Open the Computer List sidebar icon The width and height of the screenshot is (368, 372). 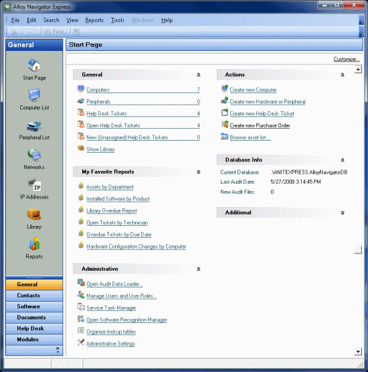point(34,95)
